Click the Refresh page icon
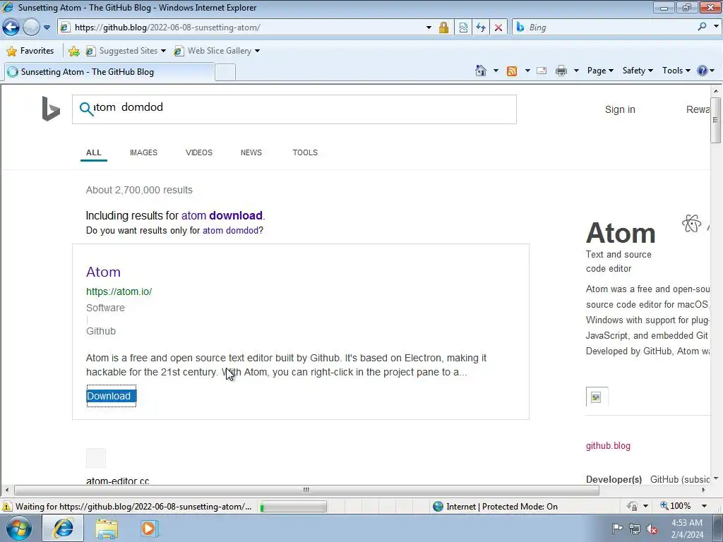723x542 pixels. pyautogui.click(x=481, y=28)
